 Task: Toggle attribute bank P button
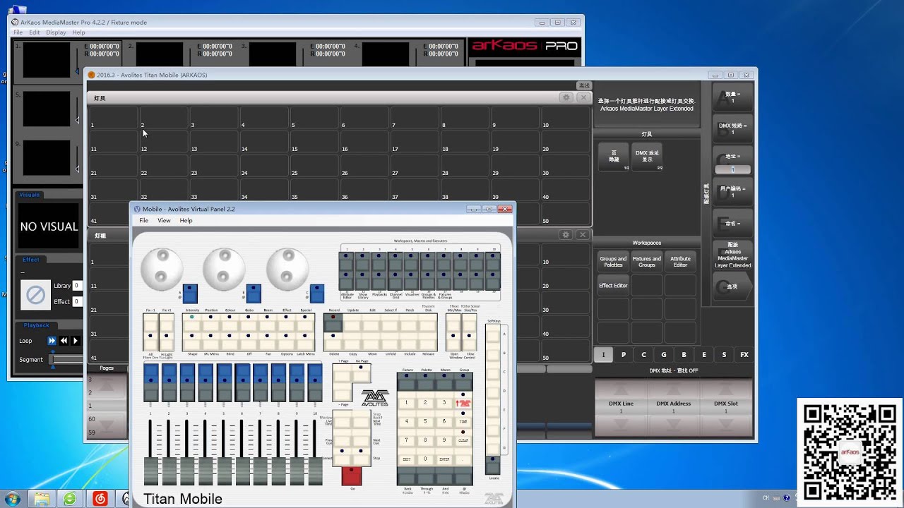tap(624, 355)
